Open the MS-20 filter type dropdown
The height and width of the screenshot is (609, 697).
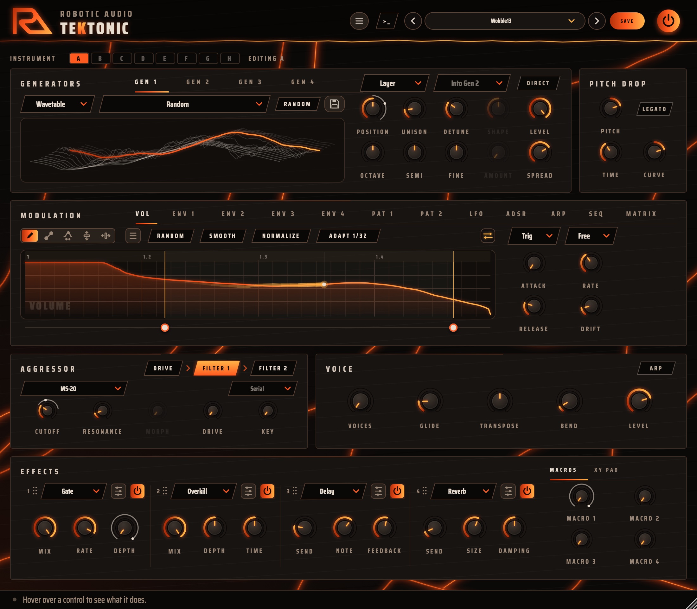74,388
